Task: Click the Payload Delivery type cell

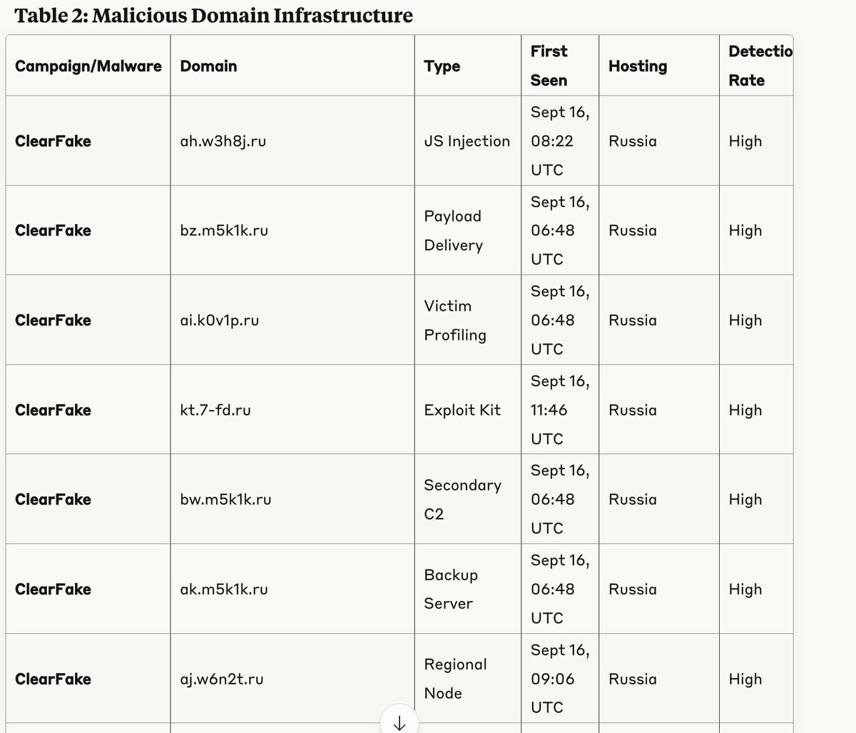Action: [454, 231]
